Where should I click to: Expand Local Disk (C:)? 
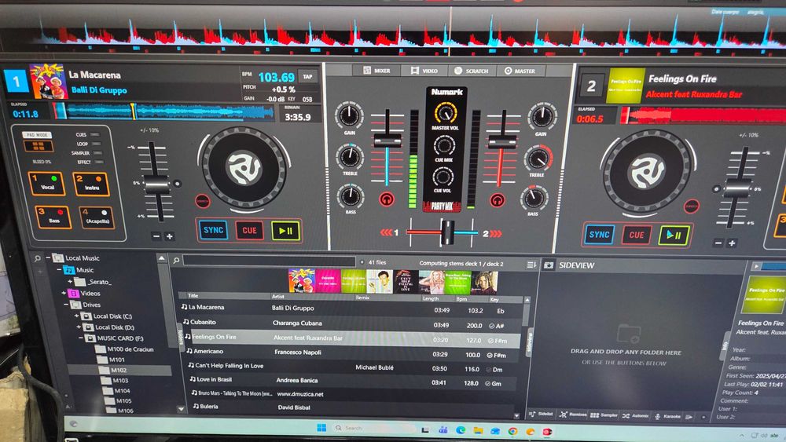[x=76, y=316]
